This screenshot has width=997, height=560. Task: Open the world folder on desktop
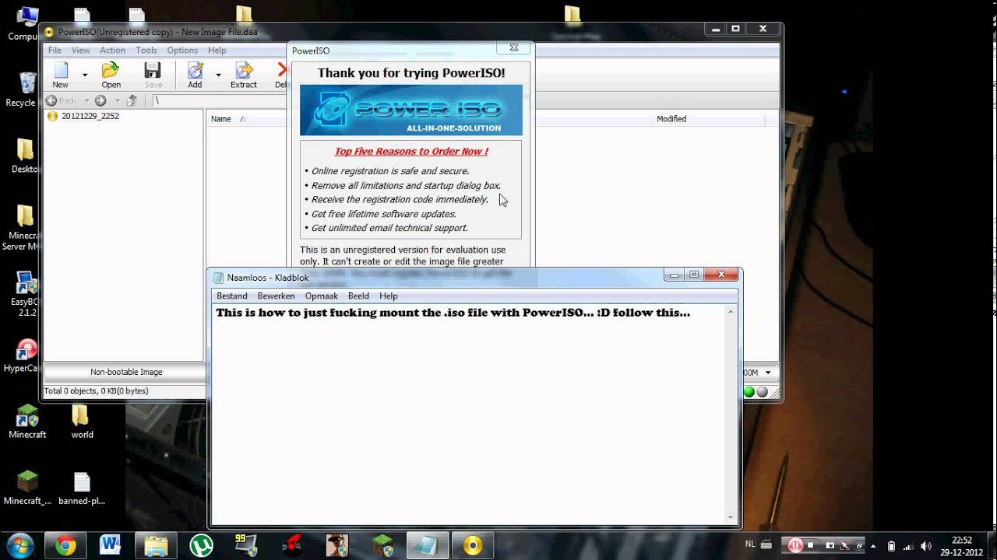click(82, 422)
